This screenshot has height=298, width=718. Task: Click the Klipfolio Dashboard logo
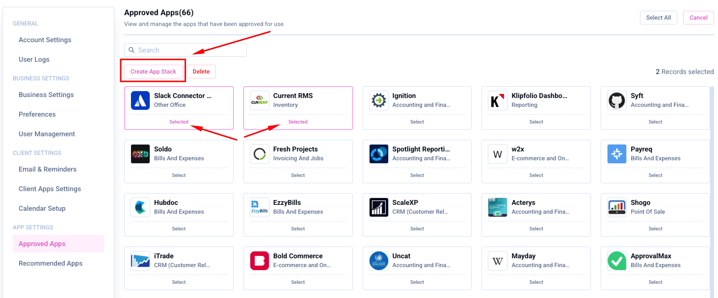pos(498,100)
